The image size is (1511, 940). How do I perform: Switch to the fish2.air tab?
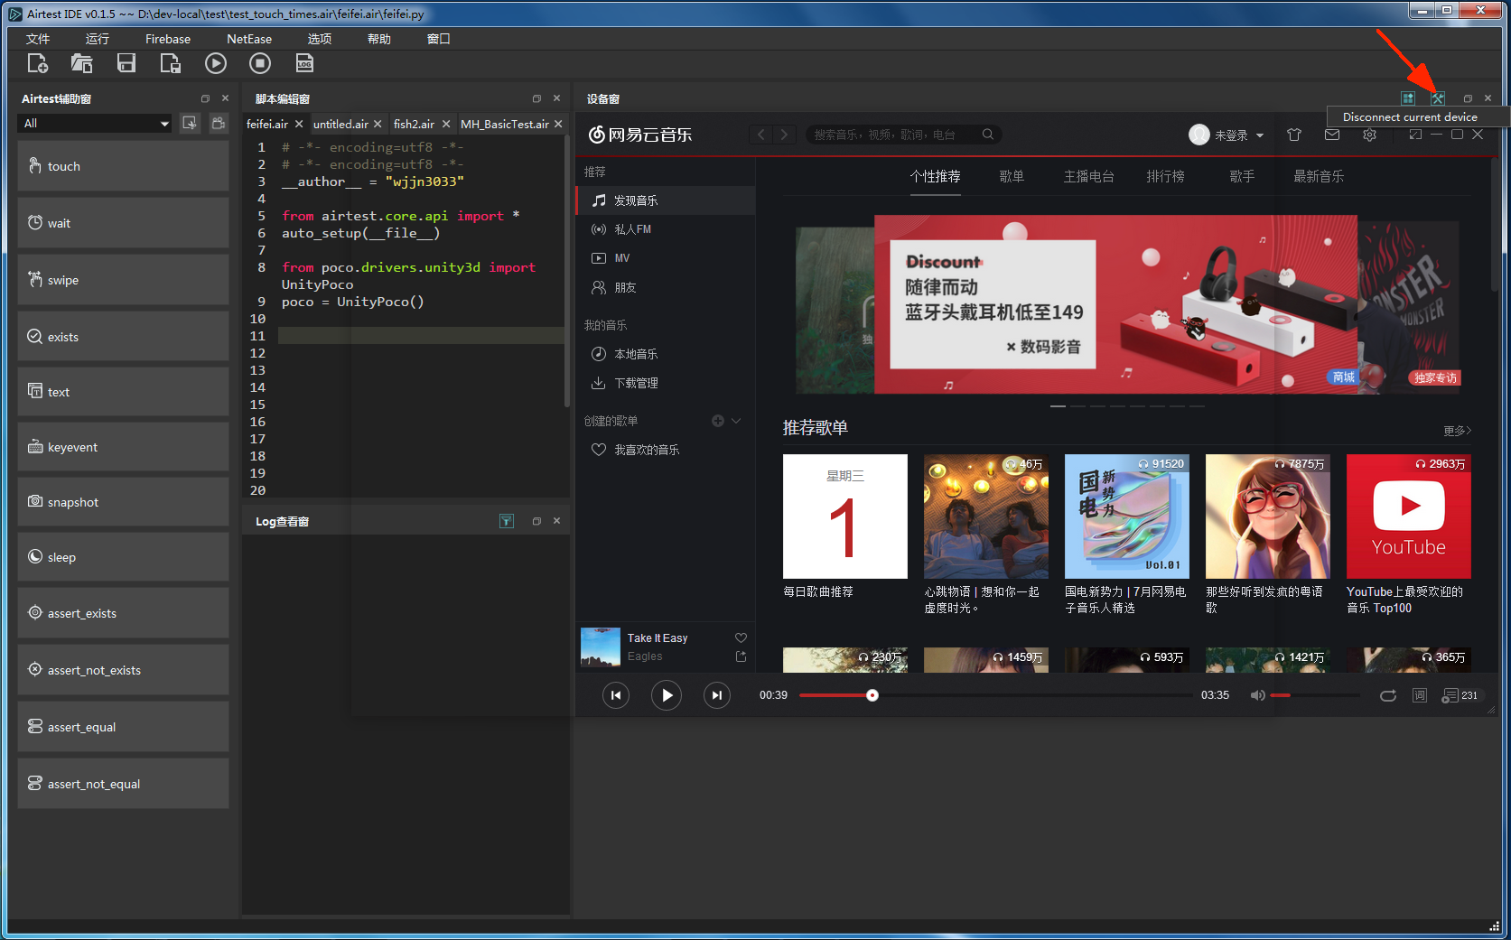(414, 124)
